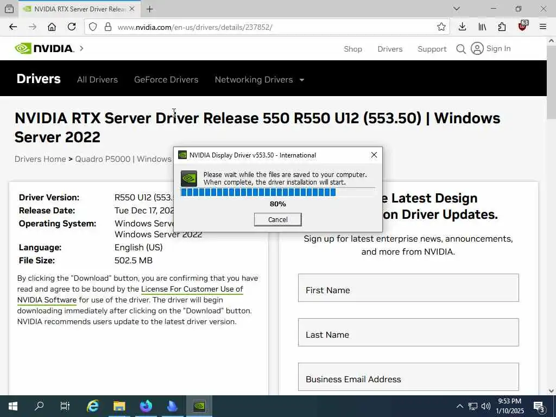
Task: Close the NVIDIA RTX Server Driver tab
Action: point(132,9)
